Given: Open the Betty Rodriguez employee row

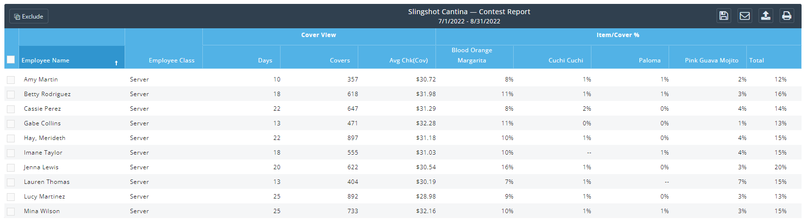Looking at the screenshot, I should click(x=47, y=94).
